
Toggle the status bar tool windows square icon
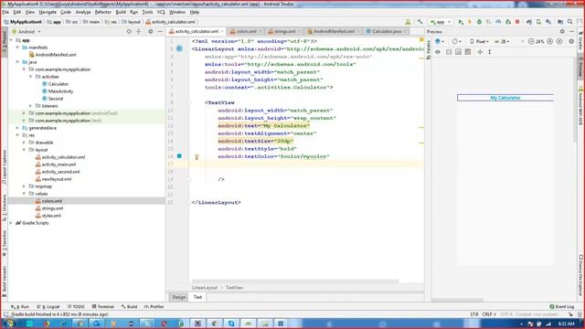(5, 314)
